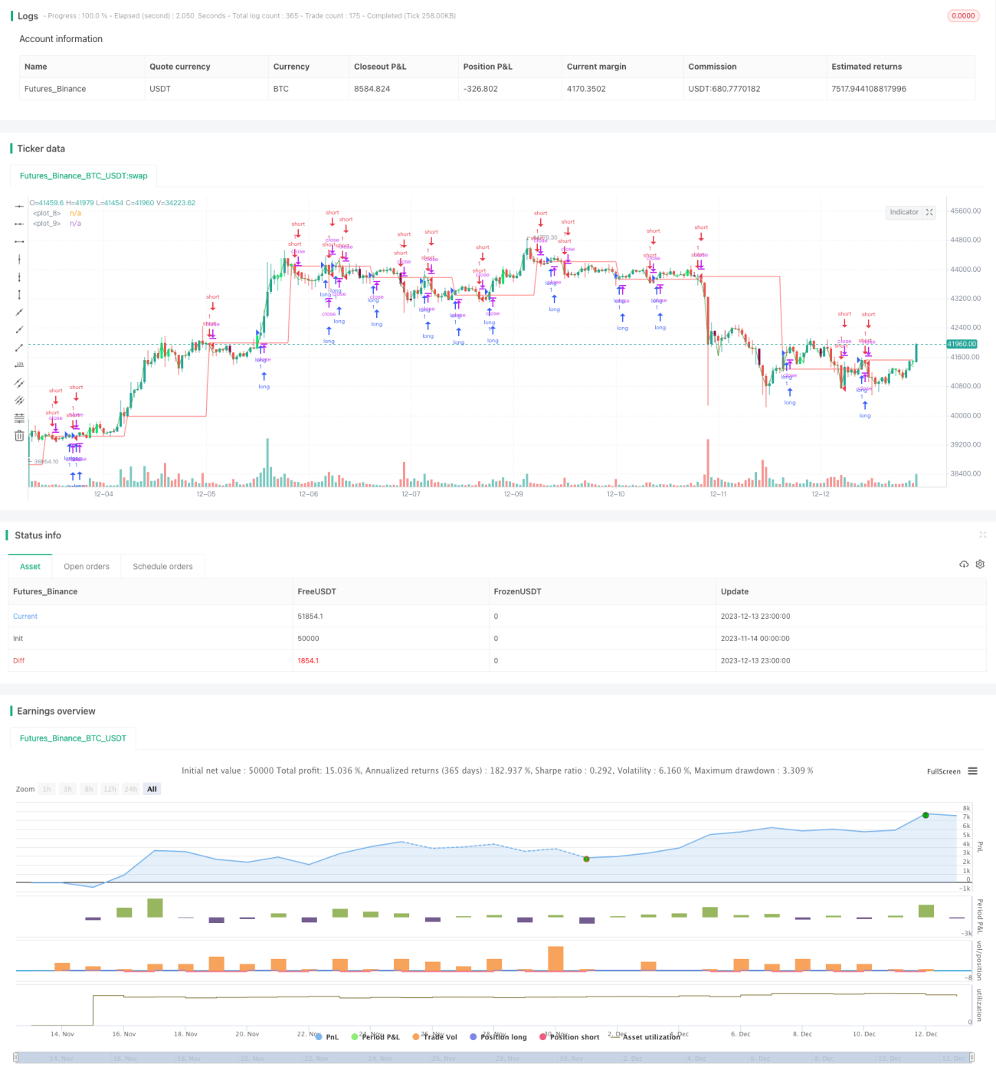Image resolution: width=996 pixels, height=1080 pixels.
Task: Click the bottom timeline range navigator
Action: pyautogui.click(x=494, y=1058)
